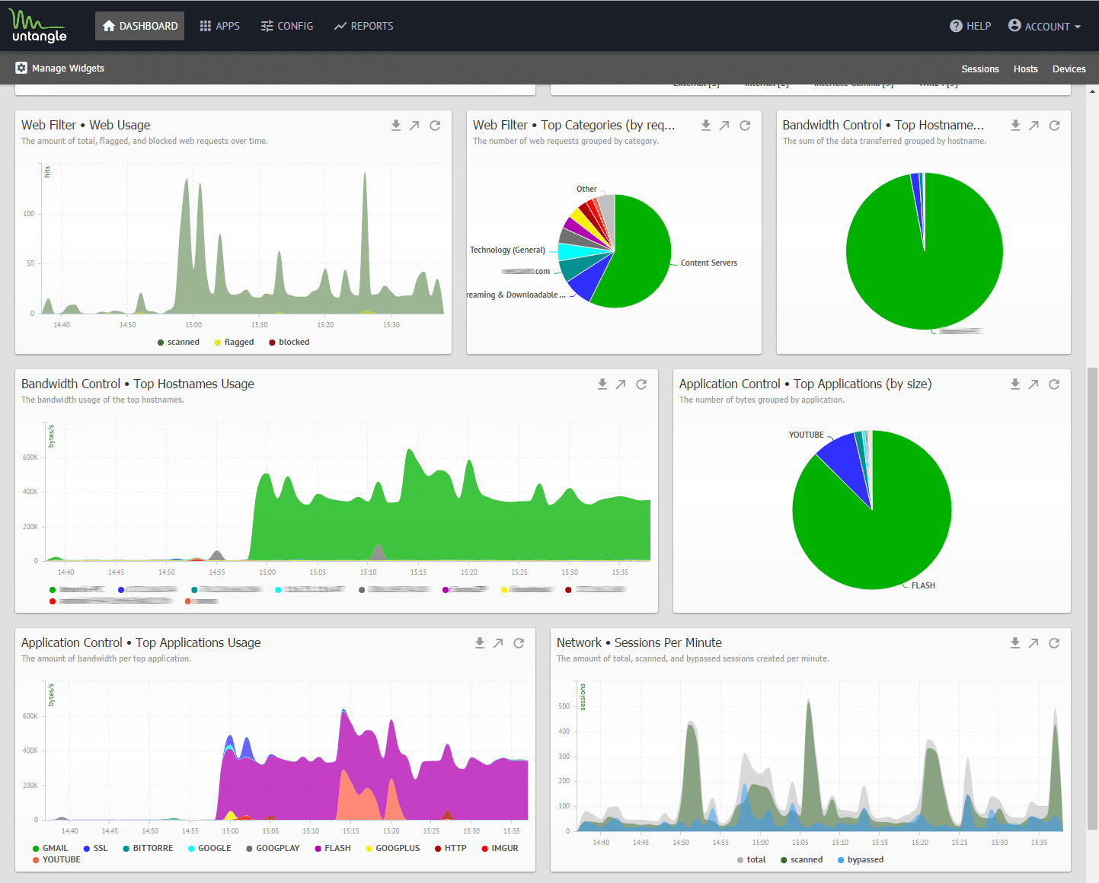Viewport: 1099px width, 883px height.
Task: Open Web Usage report in Reports
Action: (414, 126)
